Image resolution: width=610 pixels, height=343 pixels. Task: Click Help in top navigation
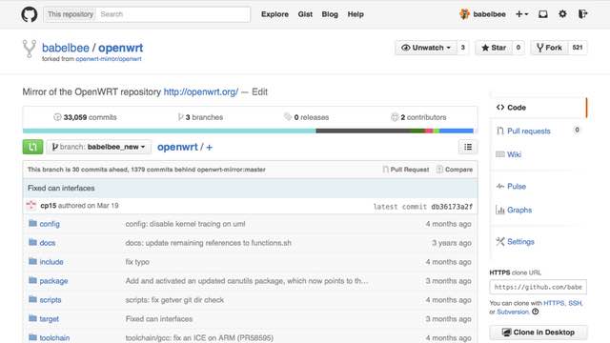(x=356, y=14)
